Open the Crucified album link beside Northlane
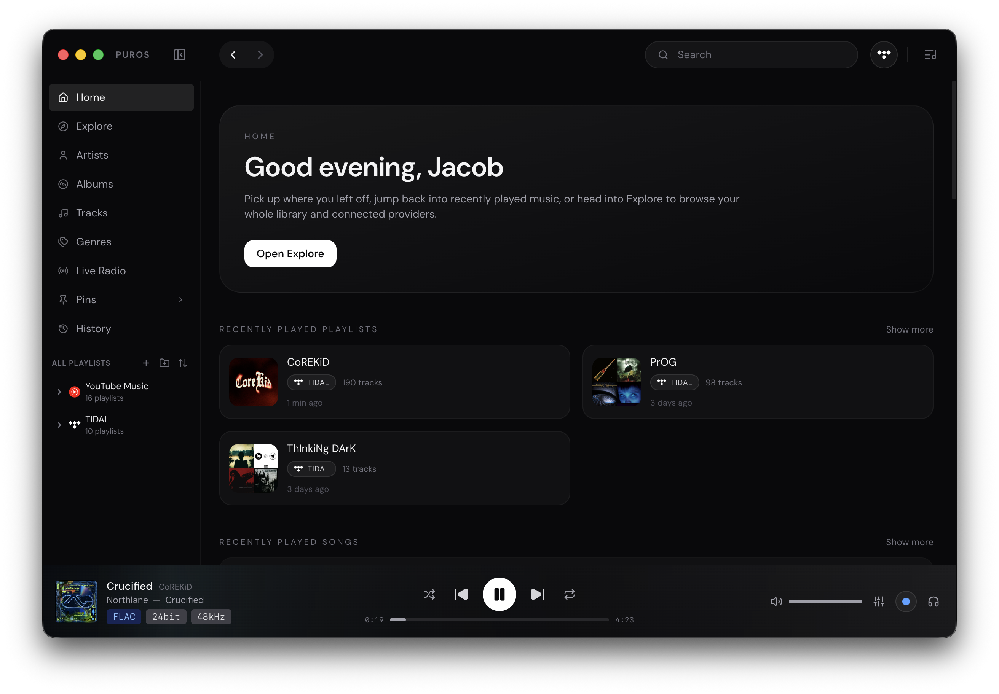This screenshot has height=694, width=999. coord(185,600)
